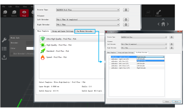Open Left Extruder gear in larger dialog
Viewport: 189px width, 108px height.
click(126, 20)
